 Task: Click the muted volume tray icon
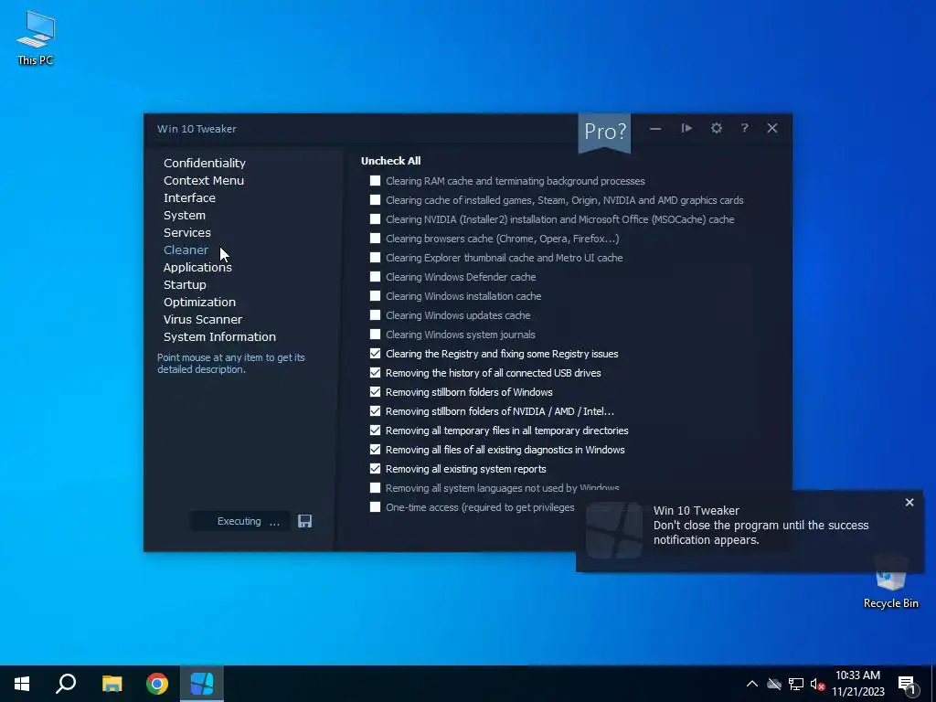(x=817, y=684)
